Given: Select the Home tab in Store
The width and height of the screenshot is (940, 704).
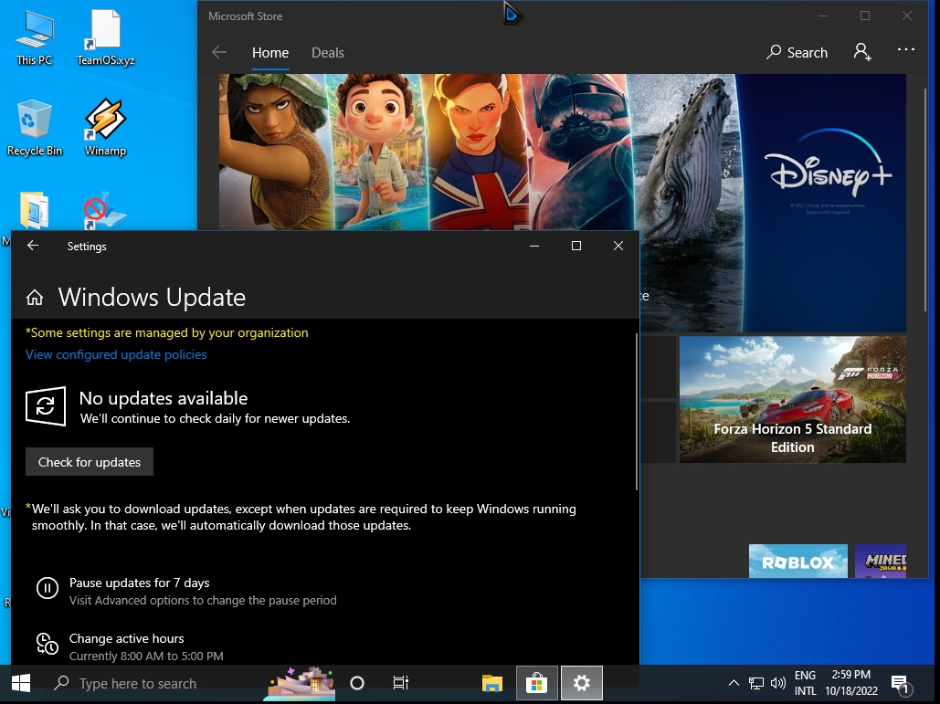Looking at the screenshot, I should (269, 52).
